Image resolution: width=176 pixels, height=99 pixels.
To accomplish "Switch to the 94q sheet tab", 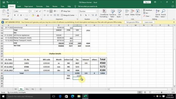I will (27, 89).
